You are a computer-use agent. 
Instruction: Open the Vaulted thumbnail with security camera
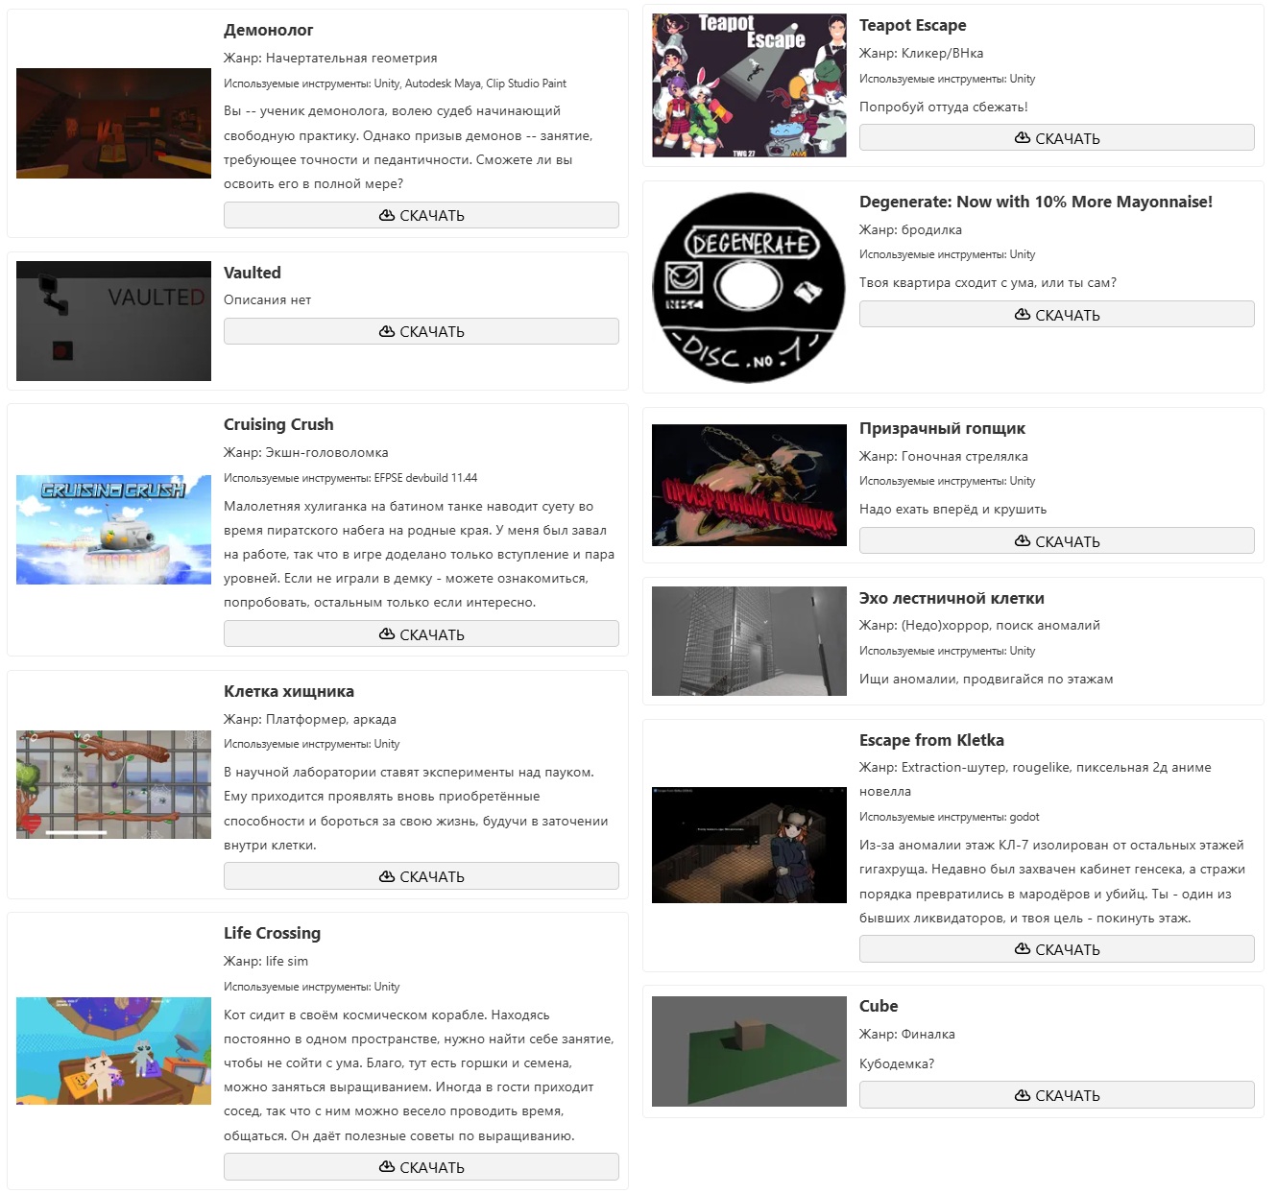click(113, 321)
